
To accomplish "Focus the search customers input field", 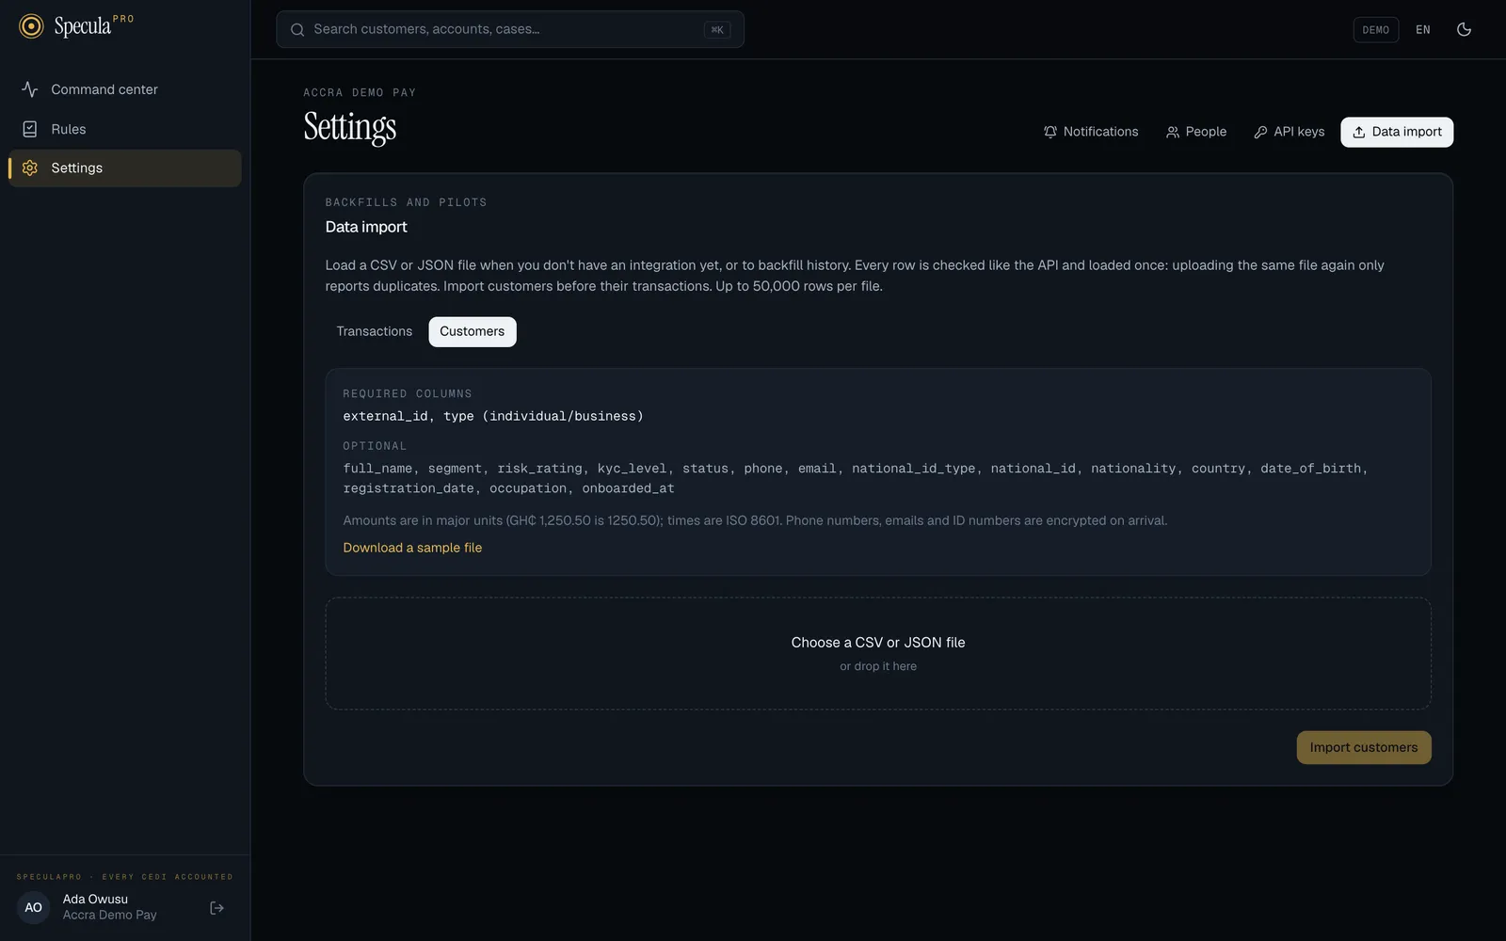I will coord(510,29).
